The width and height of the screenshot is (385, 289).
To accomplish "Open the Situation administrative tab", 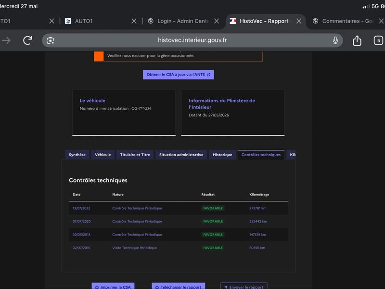I will point(181,155).
